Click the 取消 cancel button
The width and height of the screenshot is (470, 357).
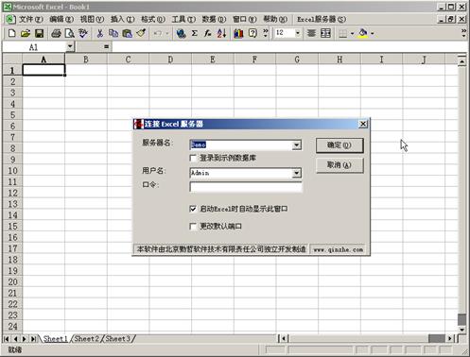[339, 165]
